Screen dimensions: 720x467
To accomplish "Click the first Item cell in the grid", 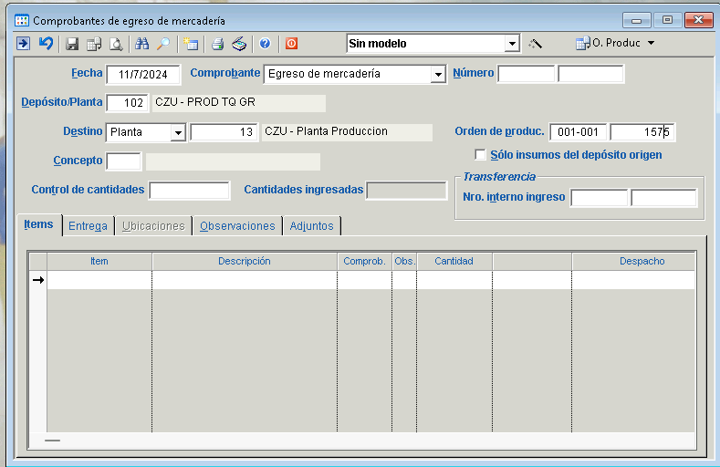I will (x=99, y=280).
